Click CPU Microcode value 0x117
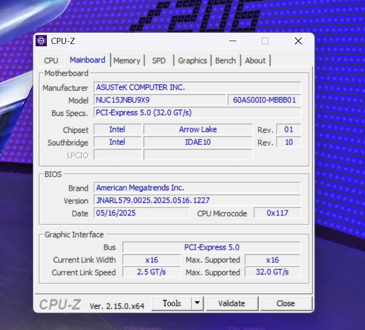This screenshot has width=365, height=330. (277, 213)
